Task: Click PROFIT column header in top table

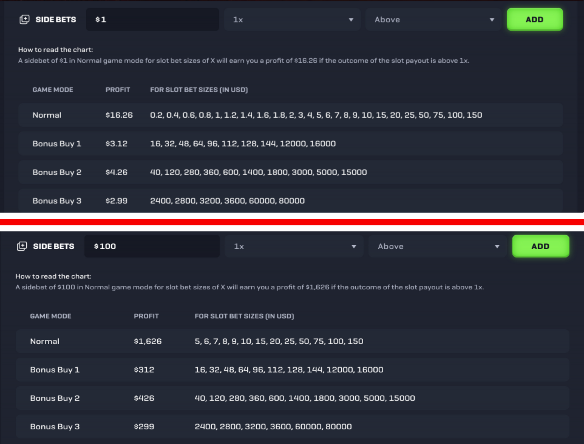Action: pyautogui.click(x=118, y=90)
